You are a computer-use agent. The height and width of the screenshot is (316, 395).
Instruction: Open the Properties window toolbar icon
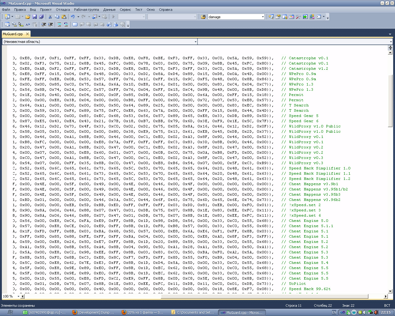point(278,17)
